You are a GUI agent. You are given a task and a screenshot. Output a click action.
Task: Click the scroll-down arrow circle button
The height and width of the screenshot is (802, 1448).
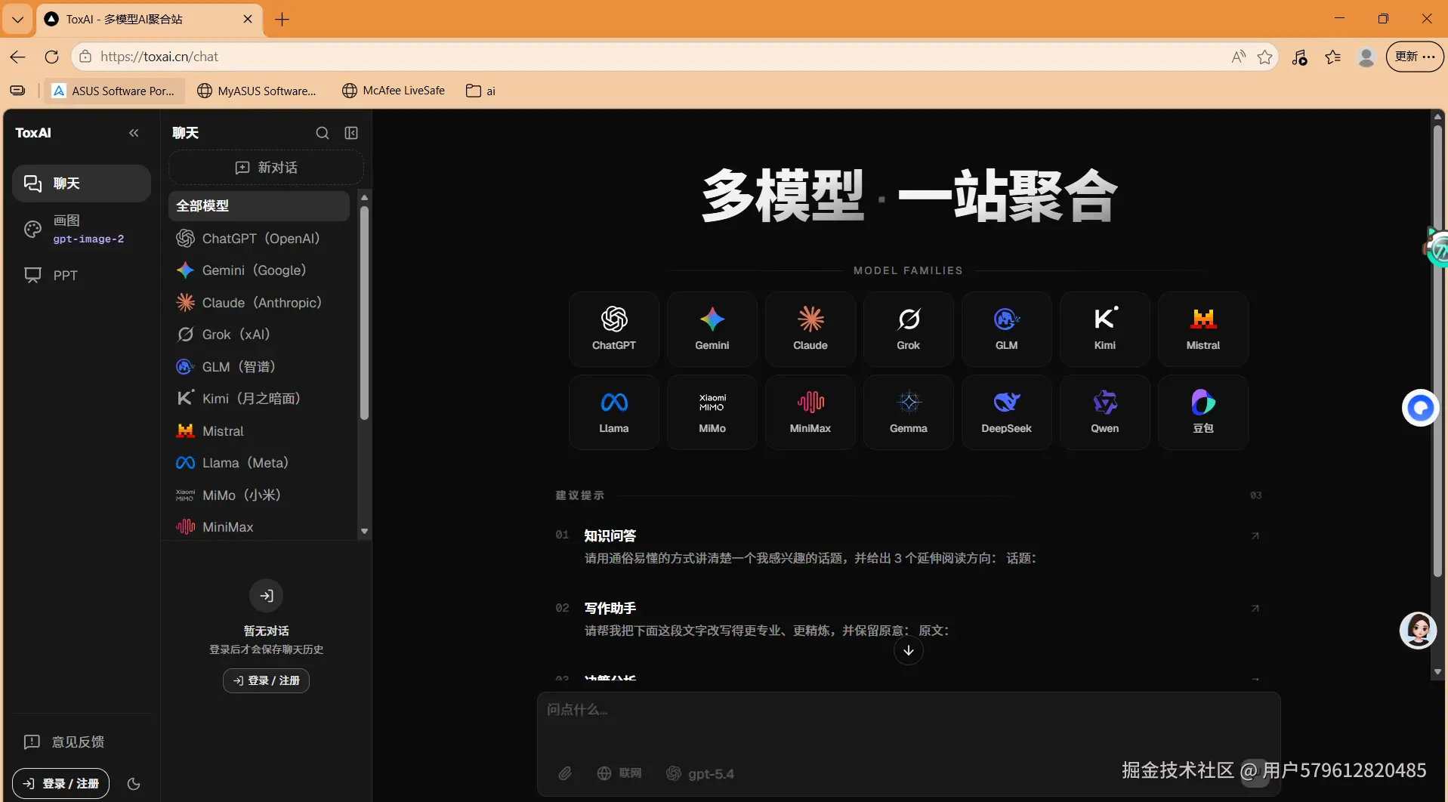tap(908, 650)
